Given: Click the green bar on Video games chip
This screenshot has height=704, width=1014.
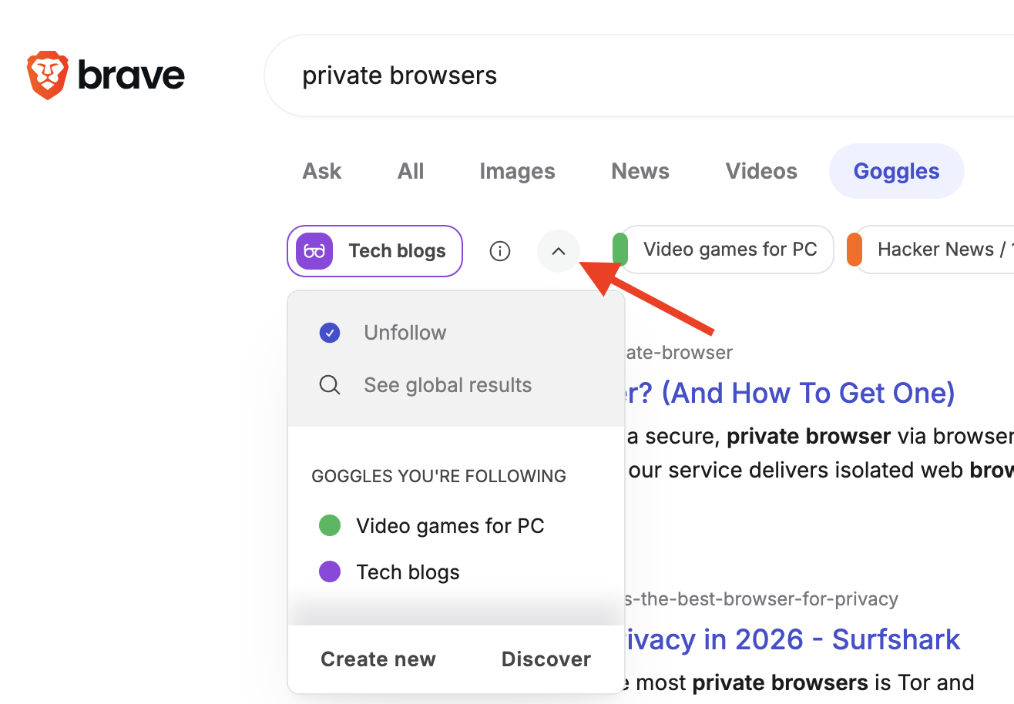Looking at the screenshot, I should coord(619,250).
